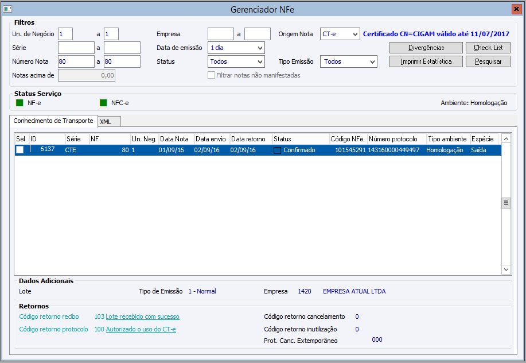The width and height of the screenshot is (526, 363).
Task: Switch to the XML tab
Action: tap(109, 122)
